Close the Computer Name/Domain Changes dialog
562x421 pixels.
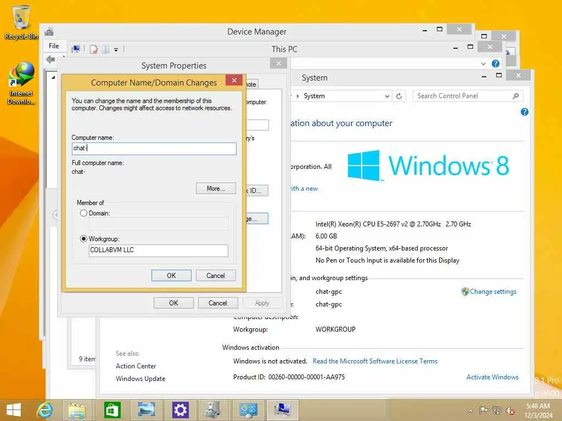234,80
